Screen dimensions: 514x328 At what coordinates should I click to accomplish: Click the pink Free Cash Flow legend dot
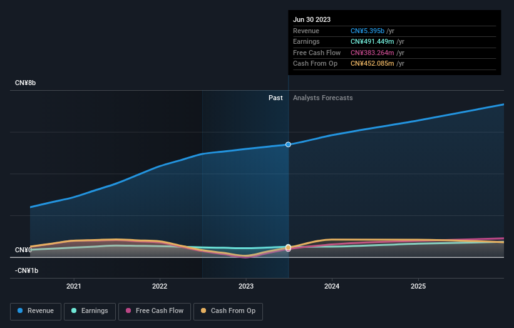click(128, 310)
